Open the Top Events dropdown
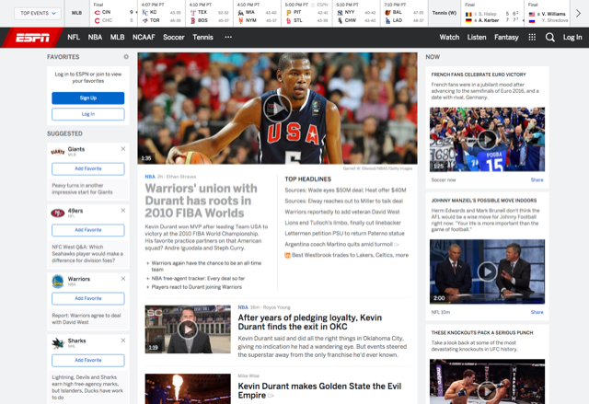The width and height of the screenshot is (589, 404). click(38, 13)
